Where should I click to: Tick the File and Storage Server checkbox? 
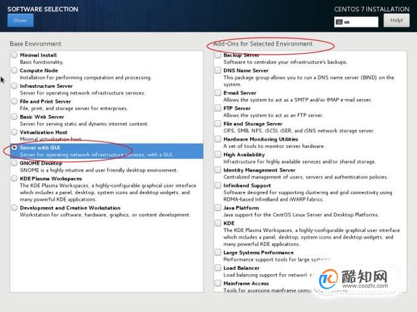[218, 123]
